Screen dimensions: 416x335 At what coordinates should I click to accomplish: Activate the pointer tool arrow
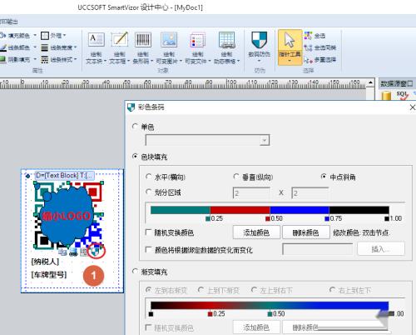tap(290, 41)
